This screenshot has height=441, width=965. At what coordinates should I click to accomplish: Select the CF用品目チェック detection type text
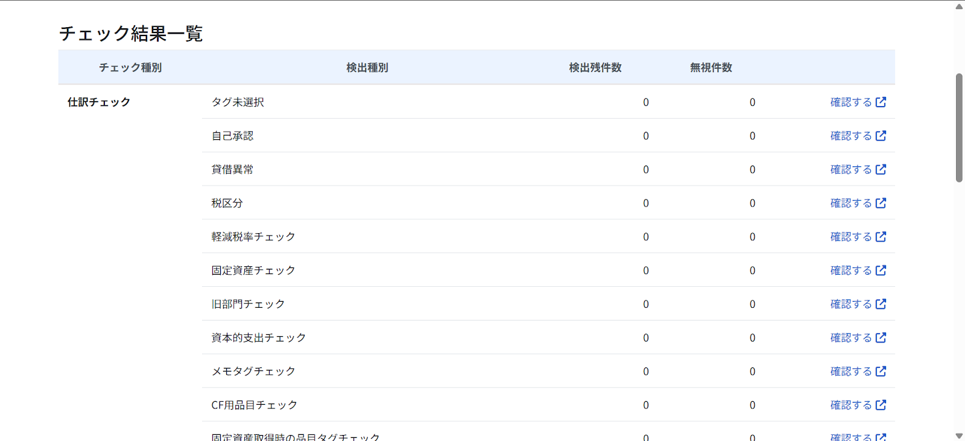point(255,406)
